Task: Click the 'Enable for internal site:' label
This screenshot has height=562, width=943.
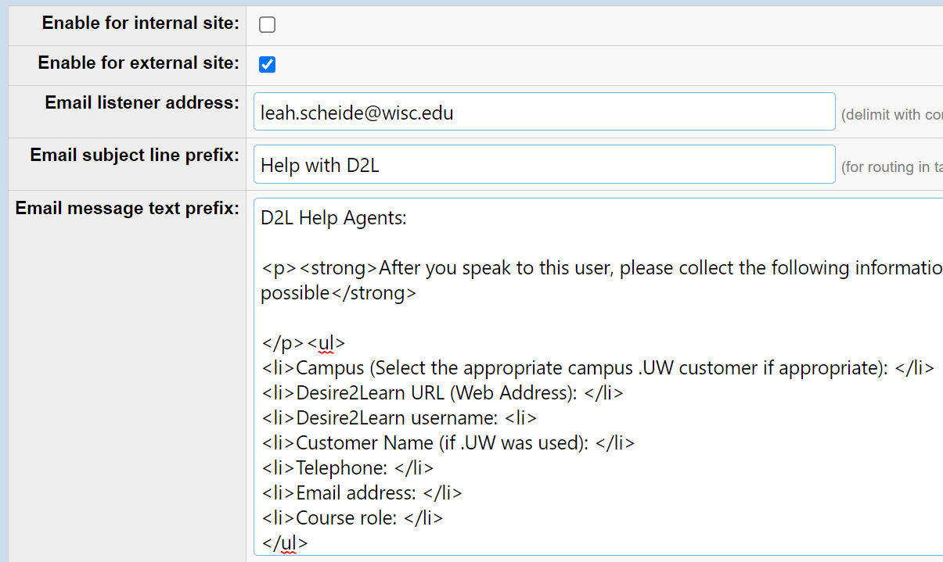Action: click(141, 23)
